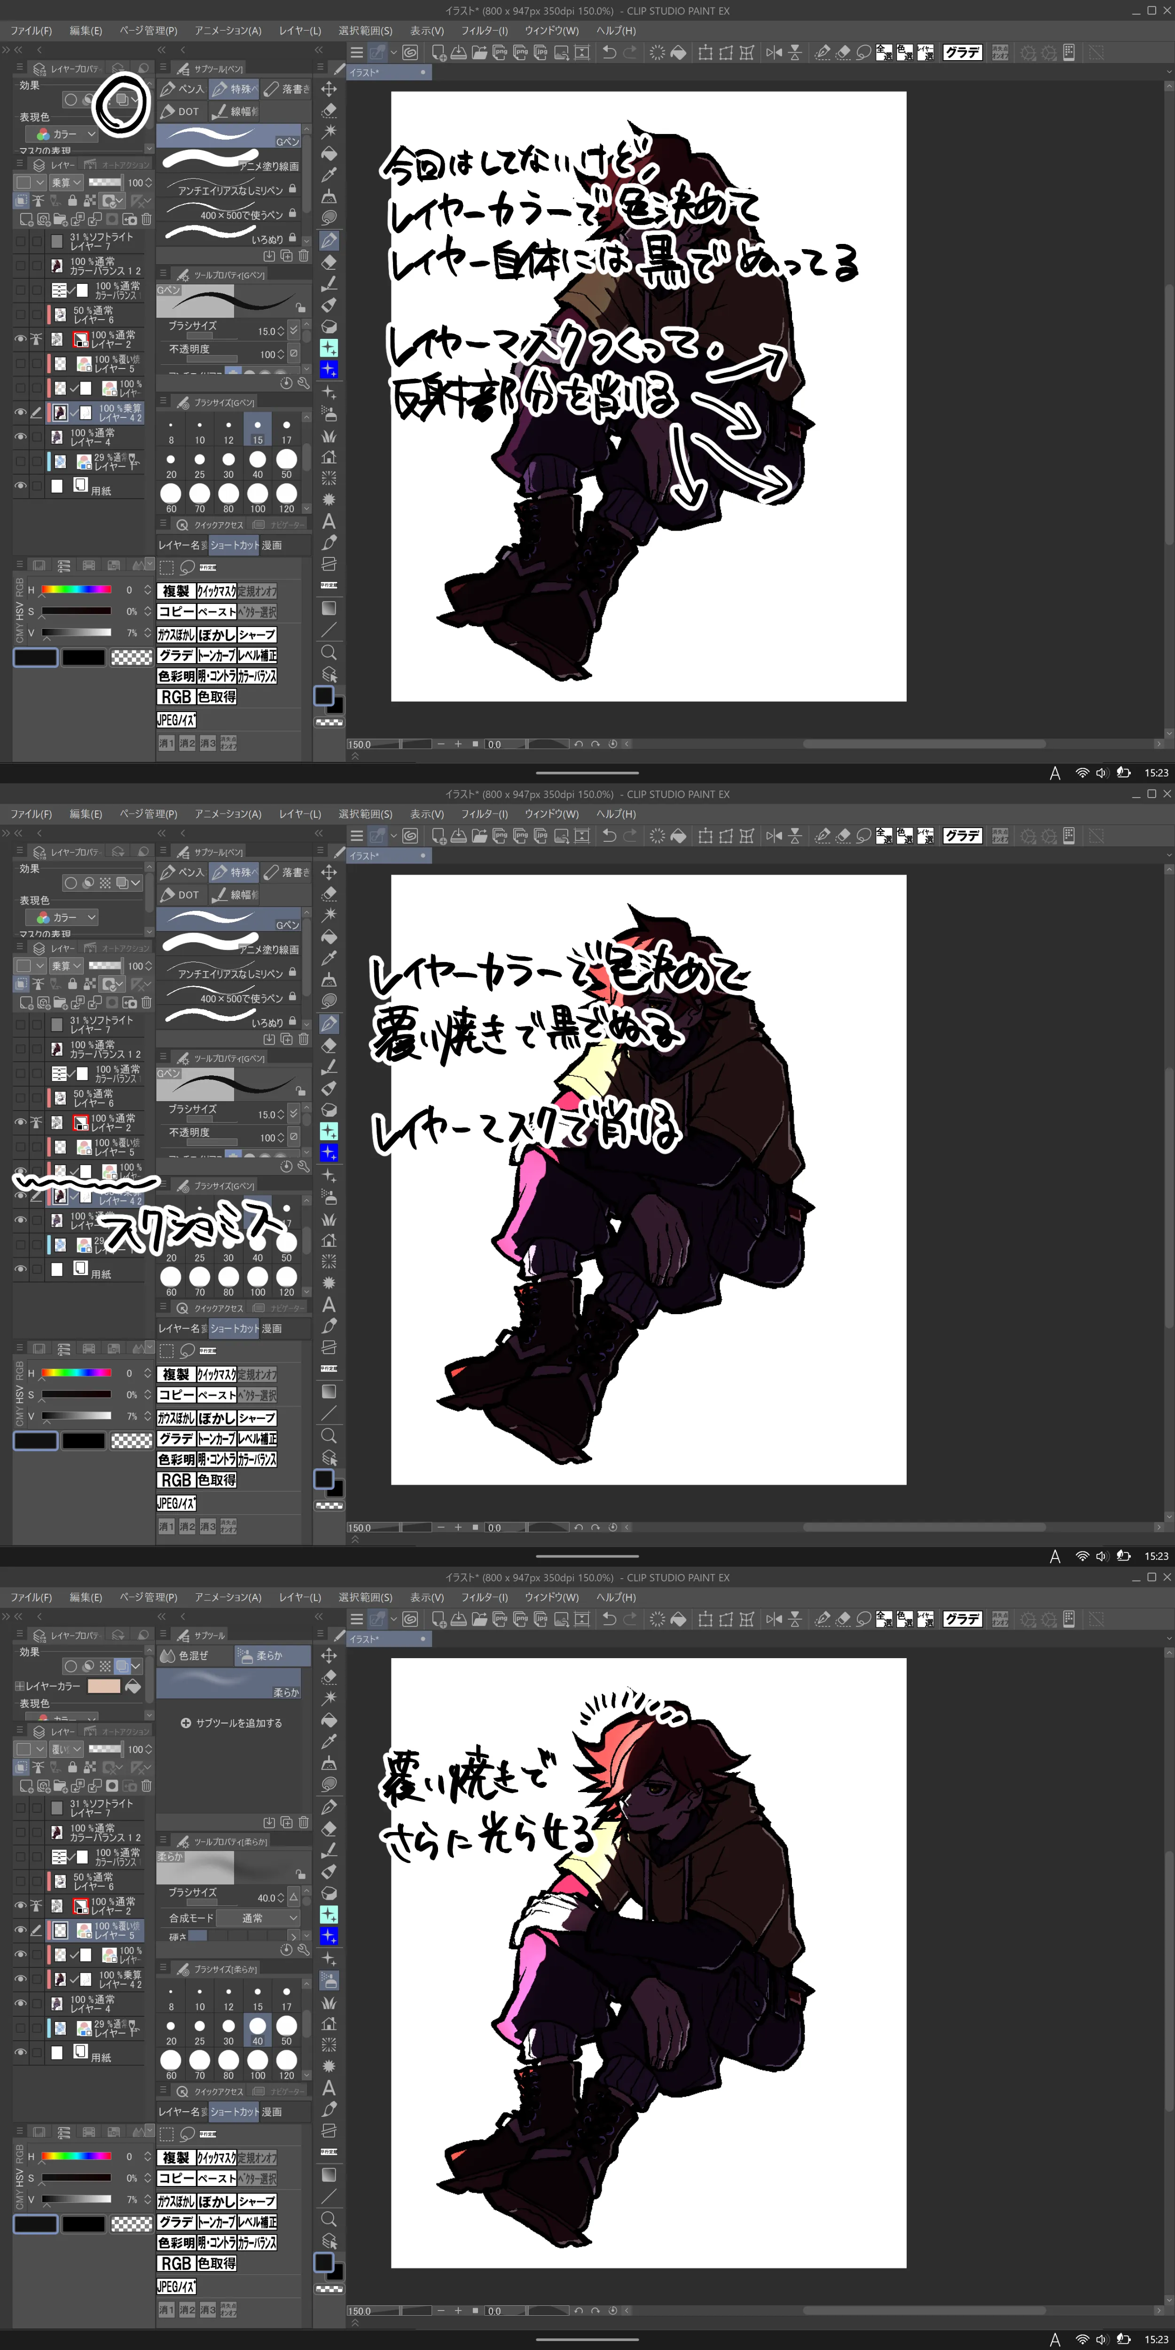This screenshot has width=1175, height=2350.
Task: Select the 特殊 pen tab in the top window
Action: pyautogui.click(x=234, y=88)
